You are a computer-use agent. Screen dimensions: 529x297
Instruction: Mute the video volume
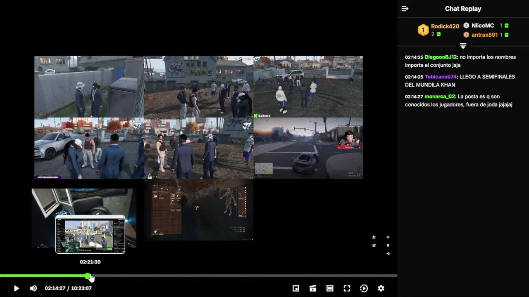[33, 288]
